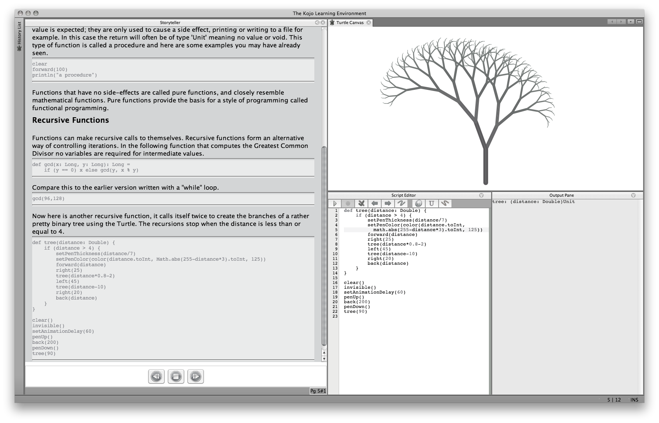This screenshot has width=659, height=423.
Task: Click the Storyteller vertical scrollbar thumb
Action: point(324,246)
